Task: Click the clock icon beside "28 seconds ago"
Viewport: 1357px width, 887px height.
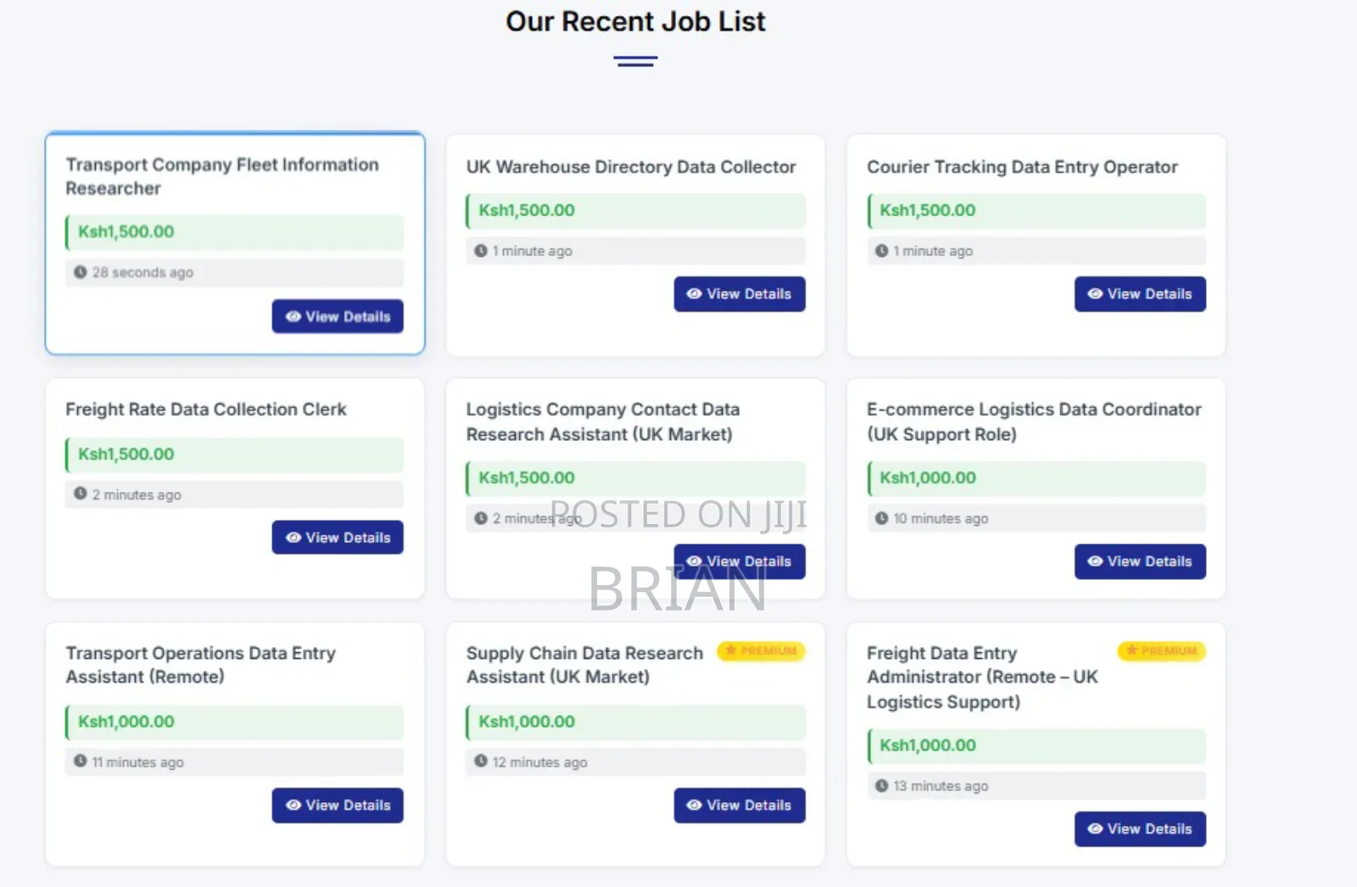Action: [81, 272]
